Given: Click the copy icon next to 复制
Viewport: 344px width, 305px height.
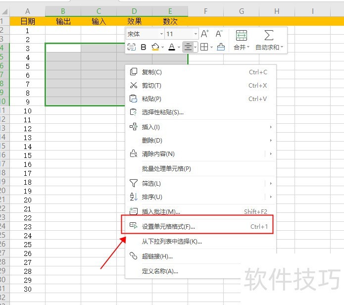Looking at the screenshot, I should (x=133, y=72).
